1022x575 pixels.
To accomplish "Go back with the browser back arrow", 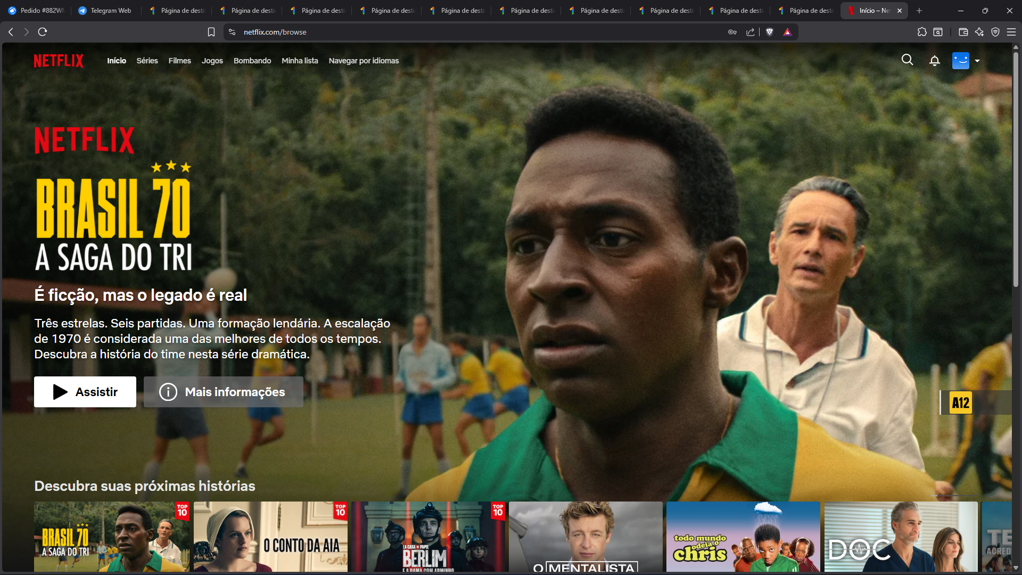I will [11, 32].
